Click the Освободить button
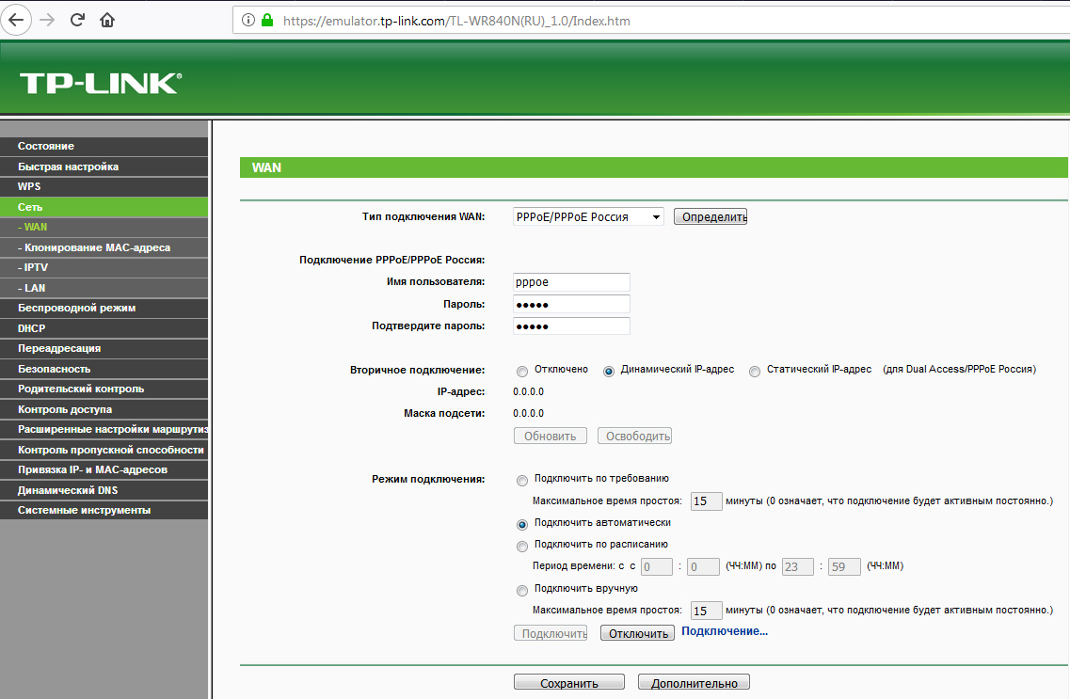1070x699 pixels. click(634, 436)
